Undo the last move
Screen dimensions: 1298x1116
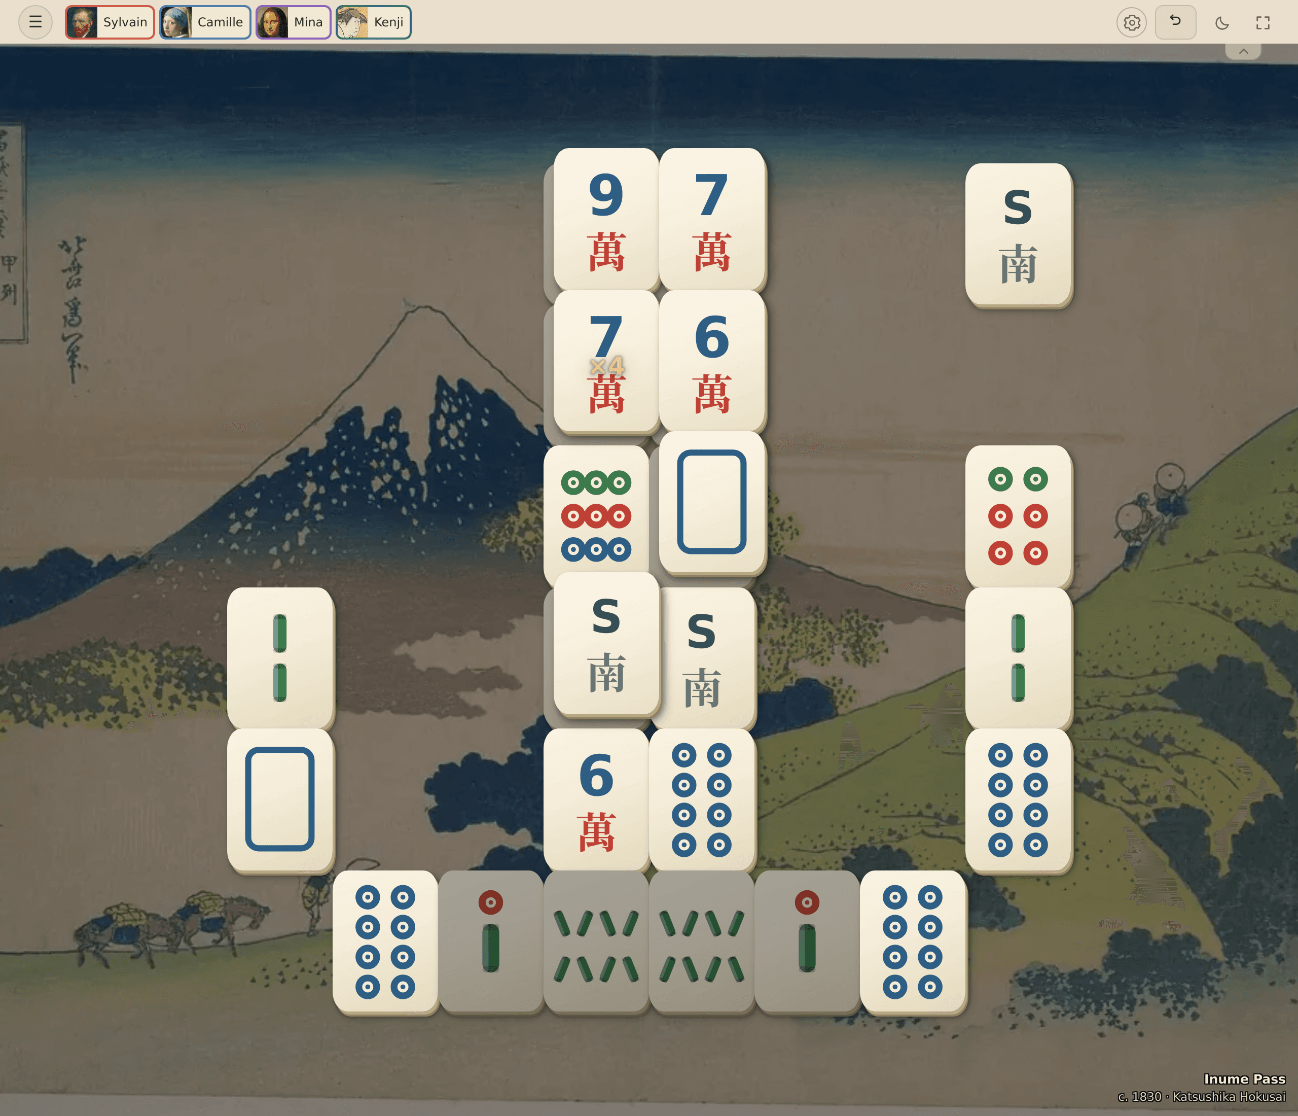[1175, 22]
